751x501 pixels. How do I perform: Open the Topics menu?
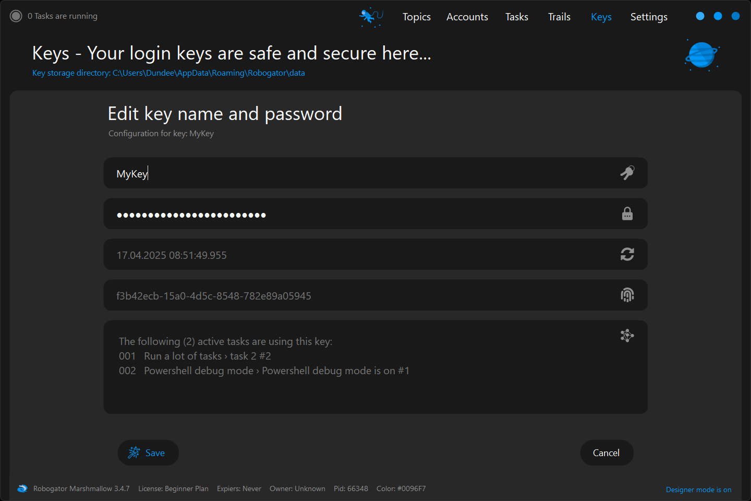[x=416, y=17]
